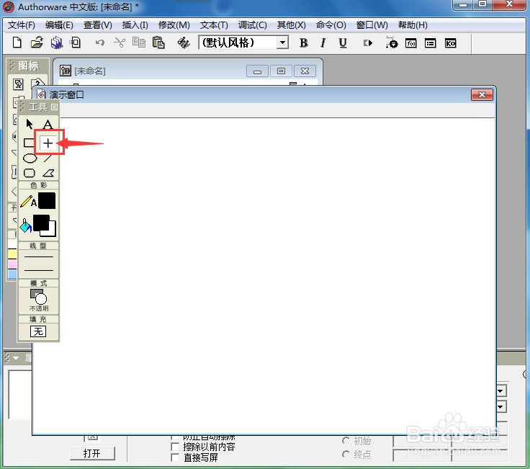Enable 直接写屏 checkbox
The image size is (530, 469).
[175, 458]
